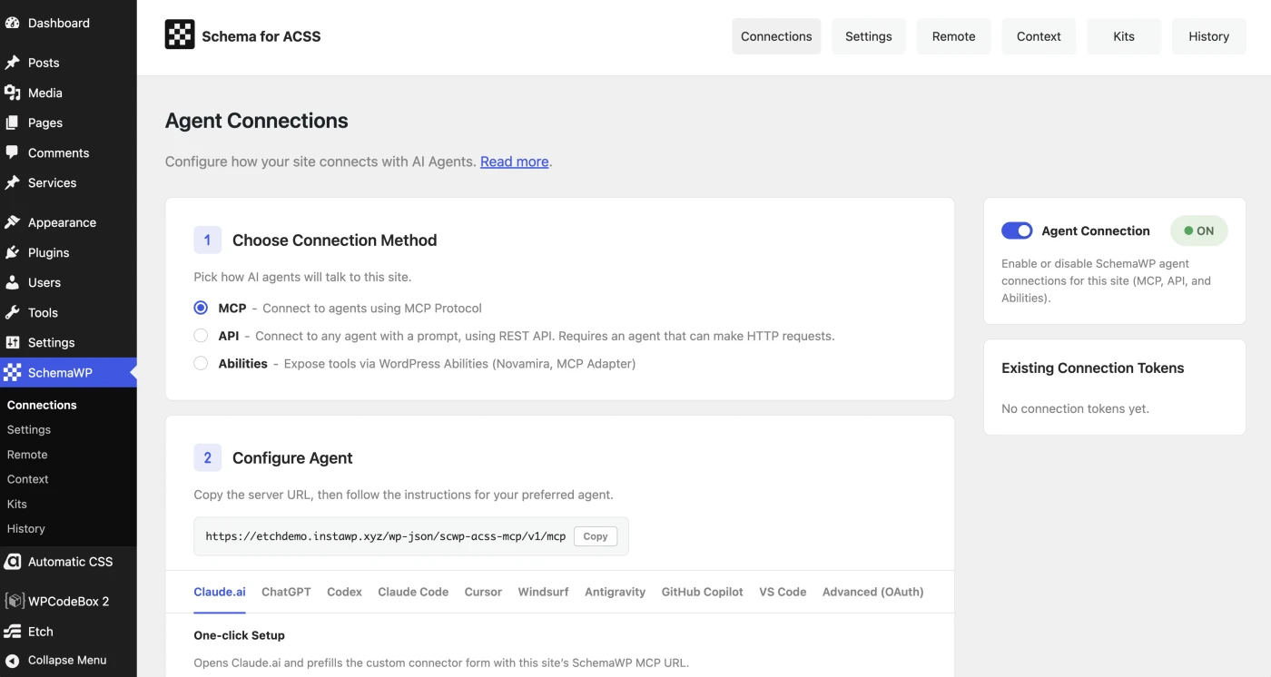Screen dimensions: 1271x677
Task: Click the Media library icon
Action: coord(13,93)
